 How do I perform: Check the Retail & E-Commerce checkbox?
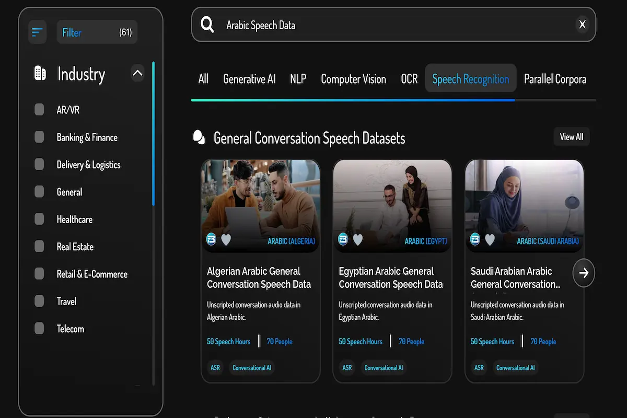click(39, 274)
